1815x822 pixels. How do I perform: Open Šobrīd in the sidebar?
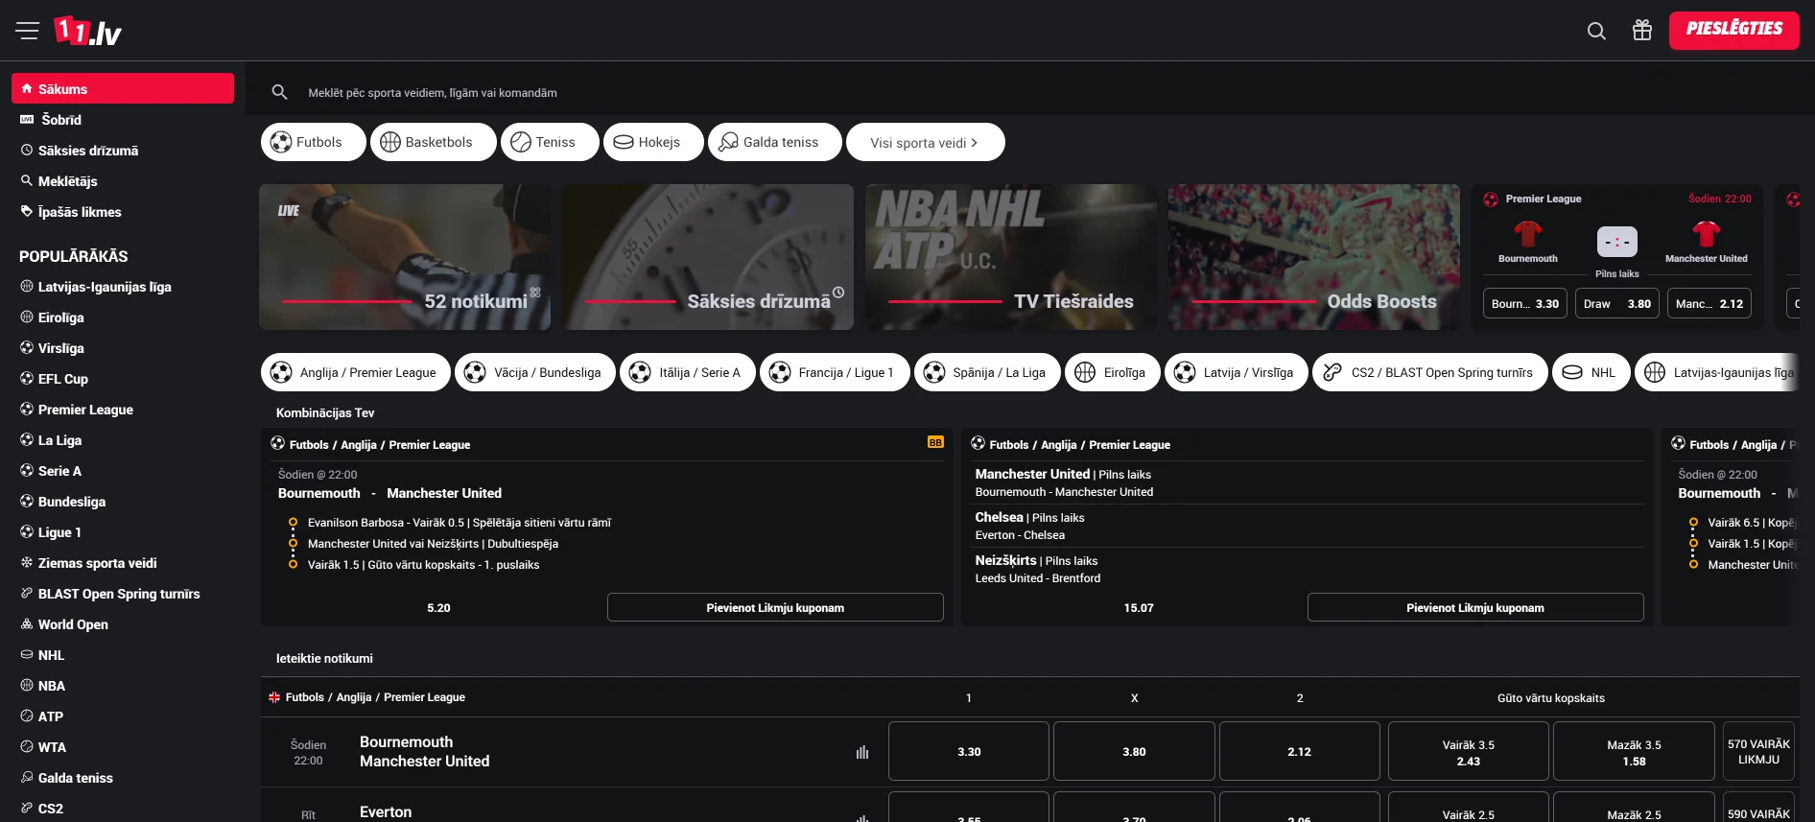pos(61,120)
